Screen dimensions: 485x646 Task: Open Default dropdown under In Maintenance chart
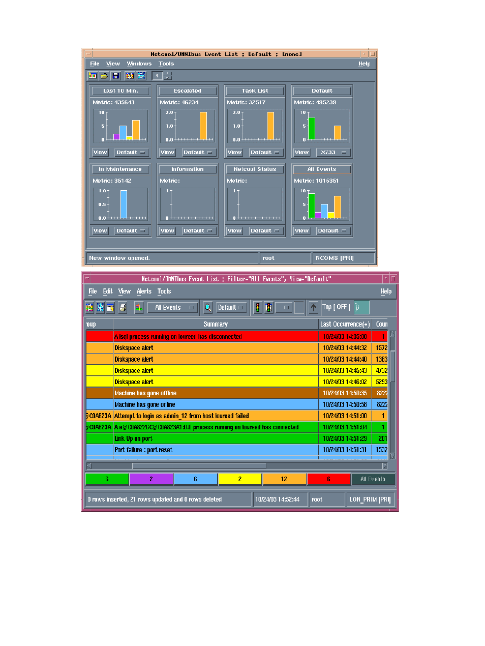[x=131, y=230]
